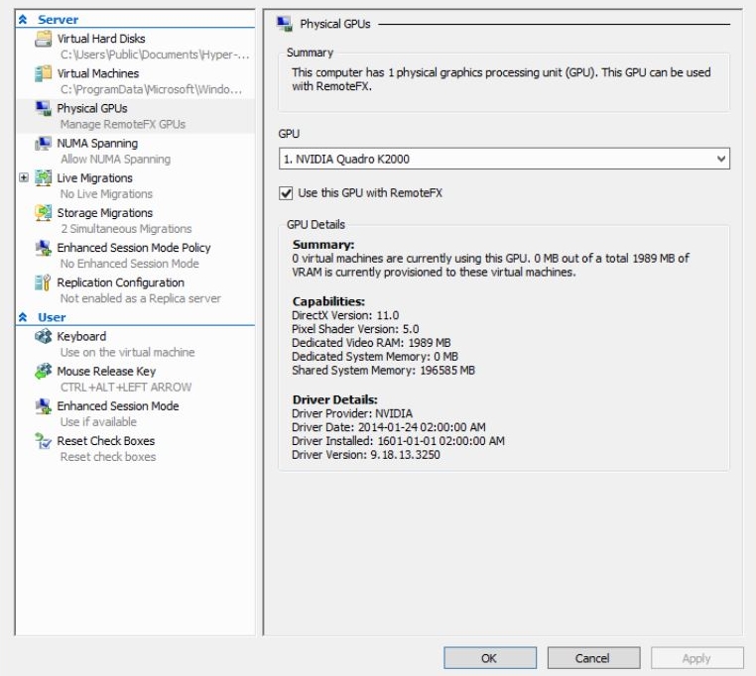This screenshot has height=676, width=756.
Task: Click 'Dedicated System Memory: 0 MB' line
Action: coord(375,357)
